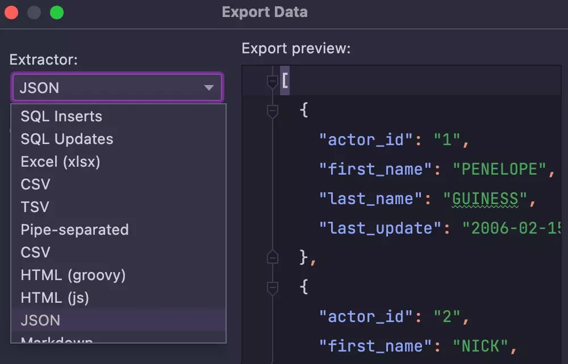Click the PENELOPE first_name value

(x=499, y=169)
